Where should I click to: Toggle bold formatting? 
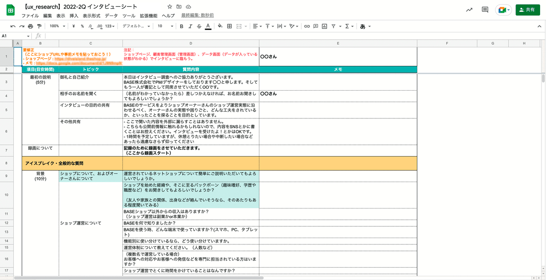[x=182, y=26]
